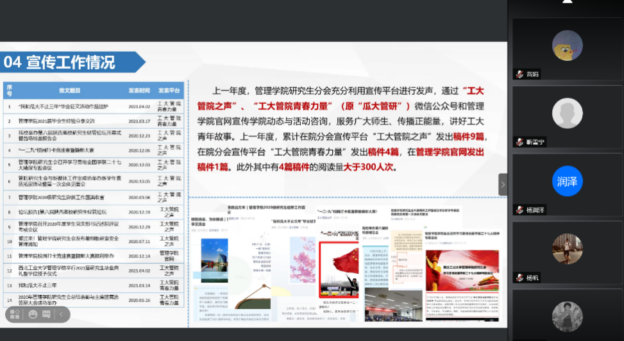This screenshot has width=624, height=341.
Task: Select the gray default silhouette avatar
Action: point(567,113)
